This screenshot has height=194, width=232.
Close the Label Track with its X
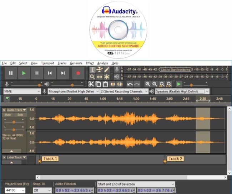tap(4, 157)
